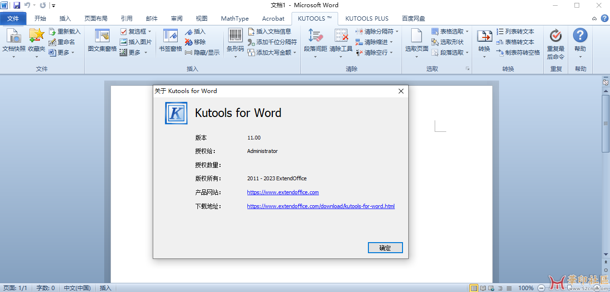Click 中文(中国) language in status bar
610x292 pixels.
point(77,288)
